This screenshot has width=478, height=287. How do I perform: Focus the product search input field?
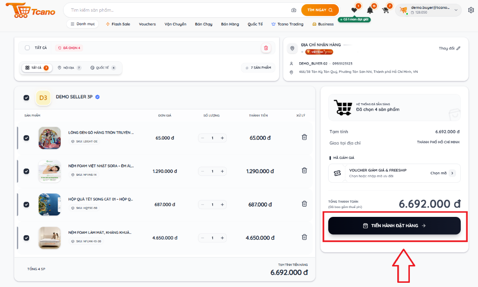(x=180, y=10)
